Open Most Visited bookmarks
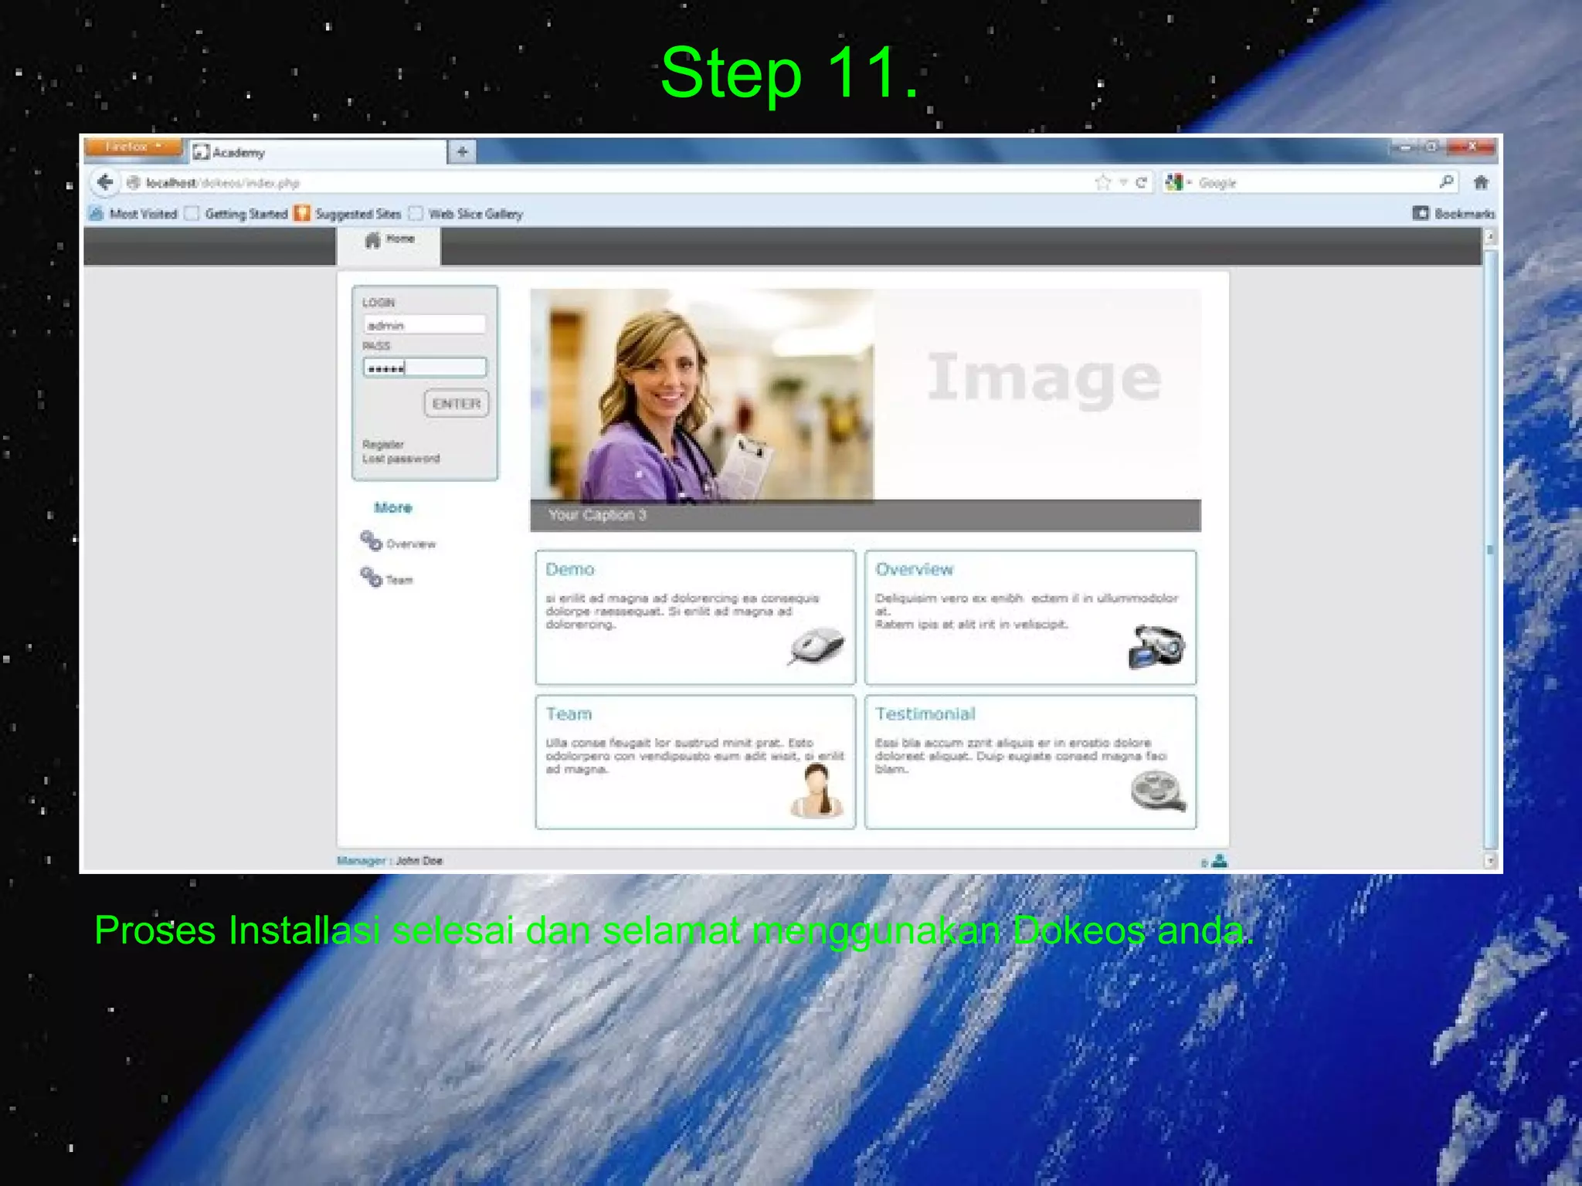Image resolution: width=1582 pixels, height=1186 pixels. click(x=133, y=214)
